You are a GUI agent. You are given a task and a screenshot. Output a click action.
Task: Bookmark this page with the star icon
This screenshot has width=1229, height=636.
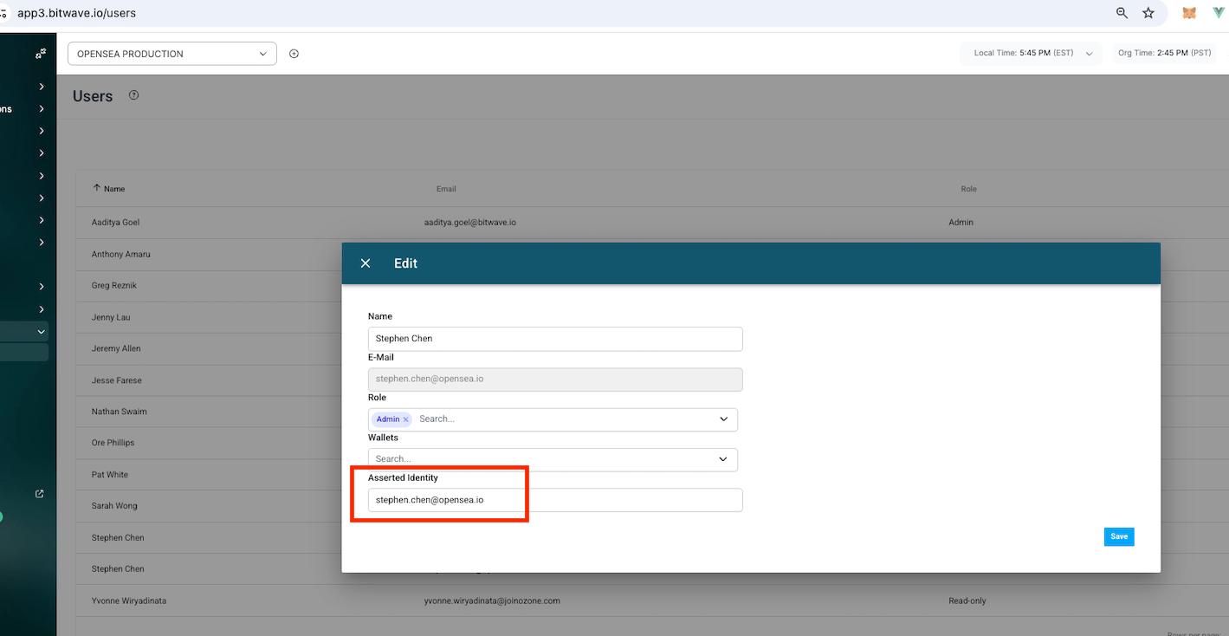[1148, 13]
